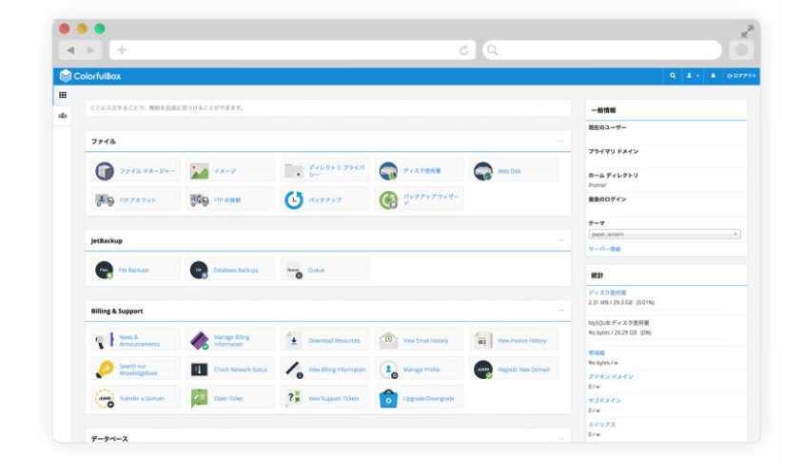This screenshot has height=475, width=803.
Task: Click the notifications bell icon
Action: (x=713, y=76)
